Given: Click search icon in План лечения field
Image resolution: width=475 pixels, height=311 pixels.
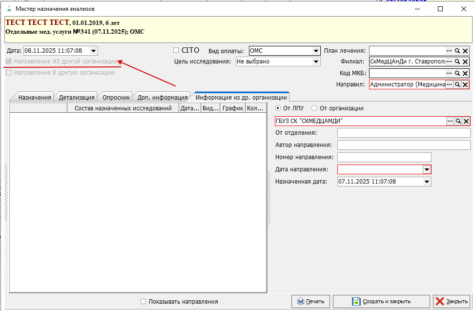Looking at the screenshot, I should point(457,51).
